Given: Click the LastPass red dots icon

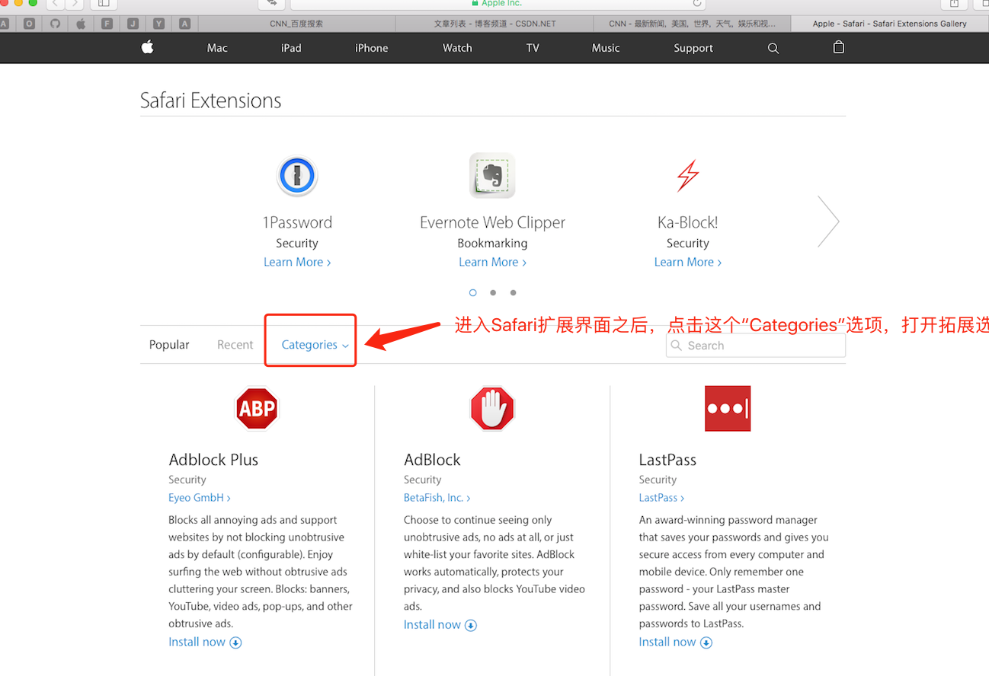Looking at the screenshot, I should tap(728, 409).
